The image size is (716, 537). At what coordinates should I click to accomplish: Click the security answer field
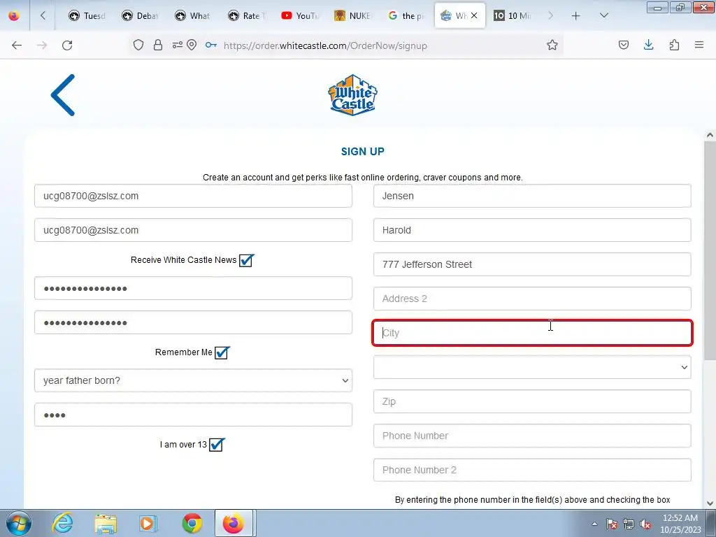click(x=193, y=415)
